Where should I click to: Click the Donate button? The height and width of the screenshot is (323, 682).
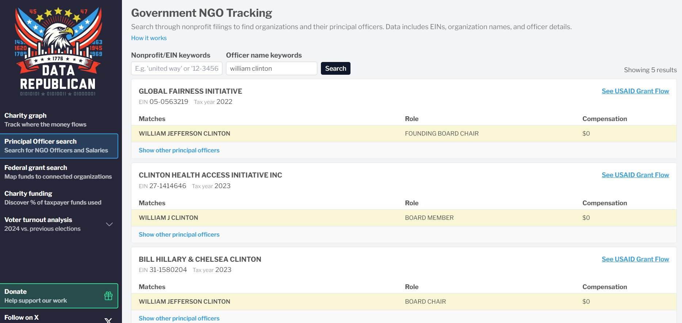[x=59, y=296]
